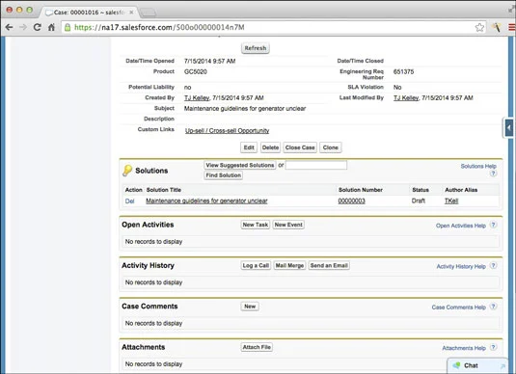516x374 pixels.
Task: Click the Attachments Help question mark icon
Action: coord(493,347)
